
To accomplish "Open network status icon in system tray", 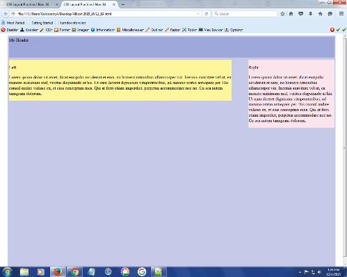I will [313, 272].
